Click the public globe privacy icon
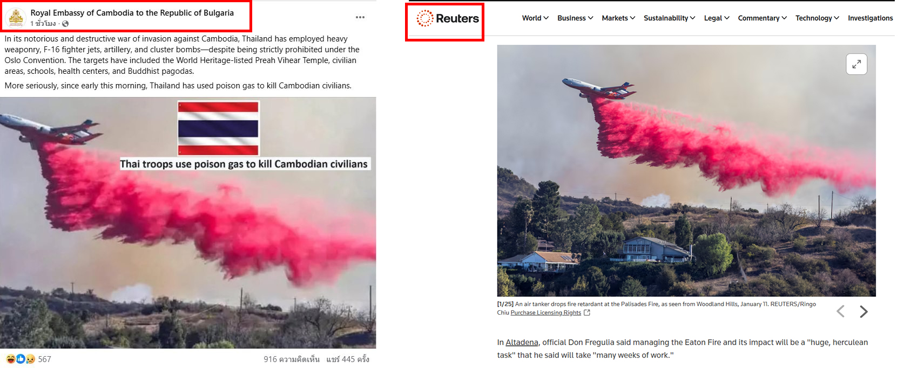 [x=65, y=24]
